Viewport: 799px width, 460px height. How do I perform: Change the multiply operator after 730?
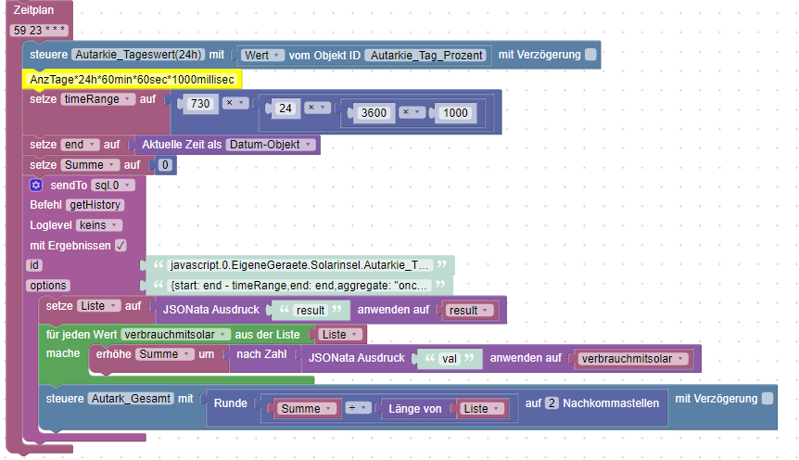pos(235,103)
